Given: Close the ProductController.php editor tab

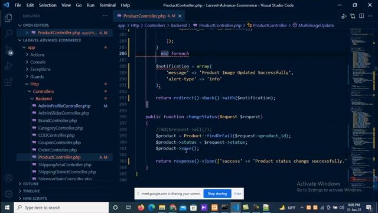Looking at the screenshot, I should [x=180, y=16].
